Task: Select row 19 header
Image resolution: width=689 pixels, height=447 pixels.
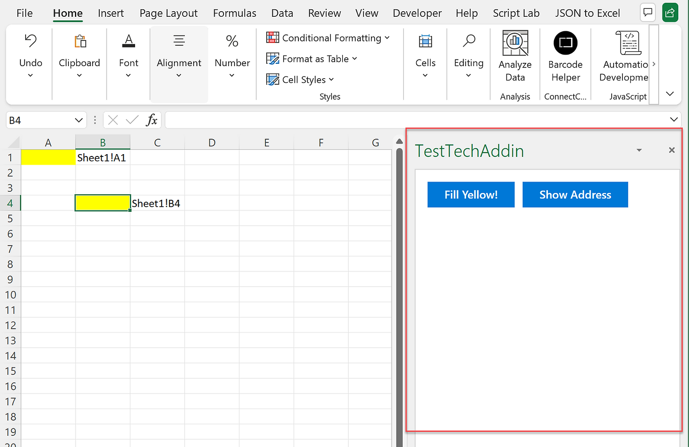Action: point(10,432)
